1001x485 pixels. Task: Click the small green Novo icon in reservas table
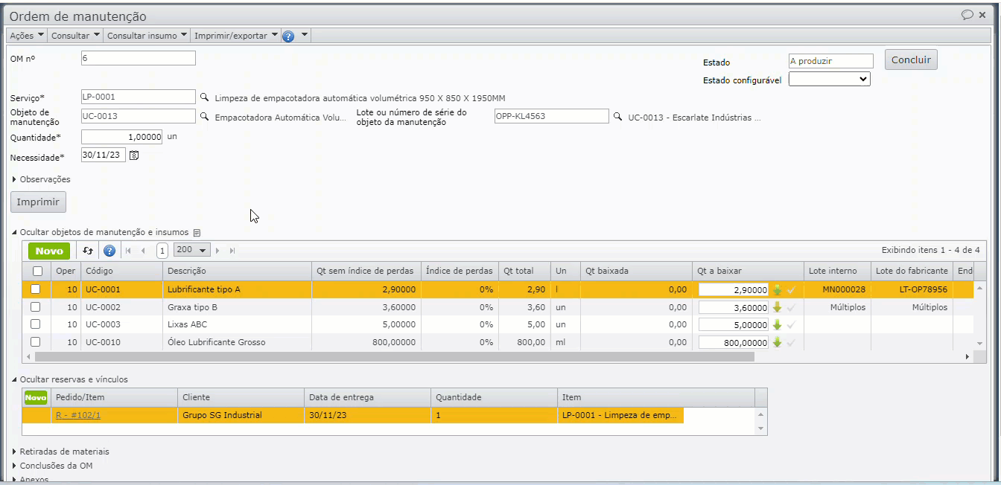point(35,398)
